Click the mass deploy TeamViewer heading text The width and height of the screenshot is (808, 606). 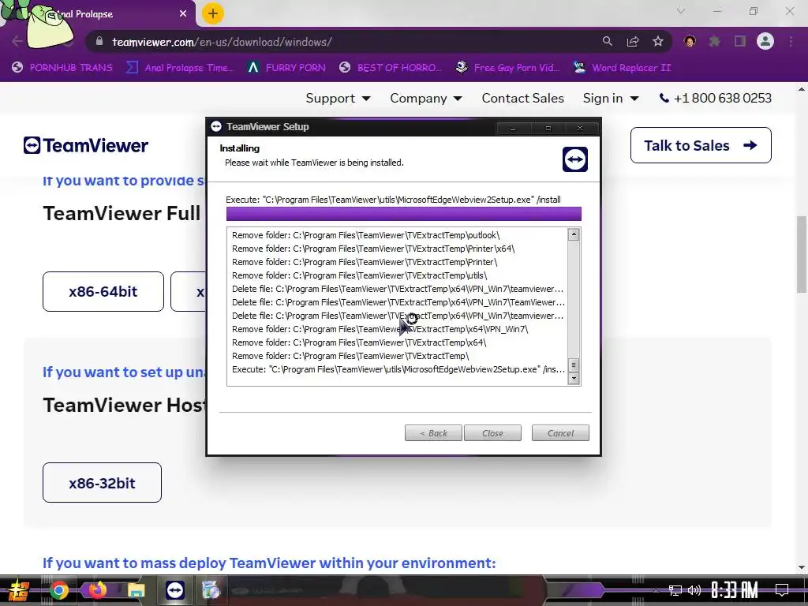(x=269, y=563)
